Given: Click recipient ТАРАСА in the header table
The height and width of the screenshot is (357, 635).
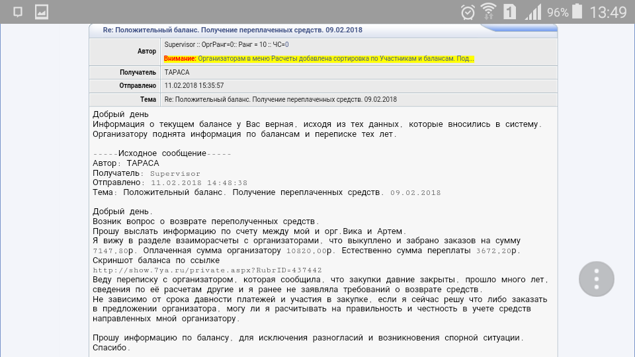Looking at the screenshot, I should 177,72.
